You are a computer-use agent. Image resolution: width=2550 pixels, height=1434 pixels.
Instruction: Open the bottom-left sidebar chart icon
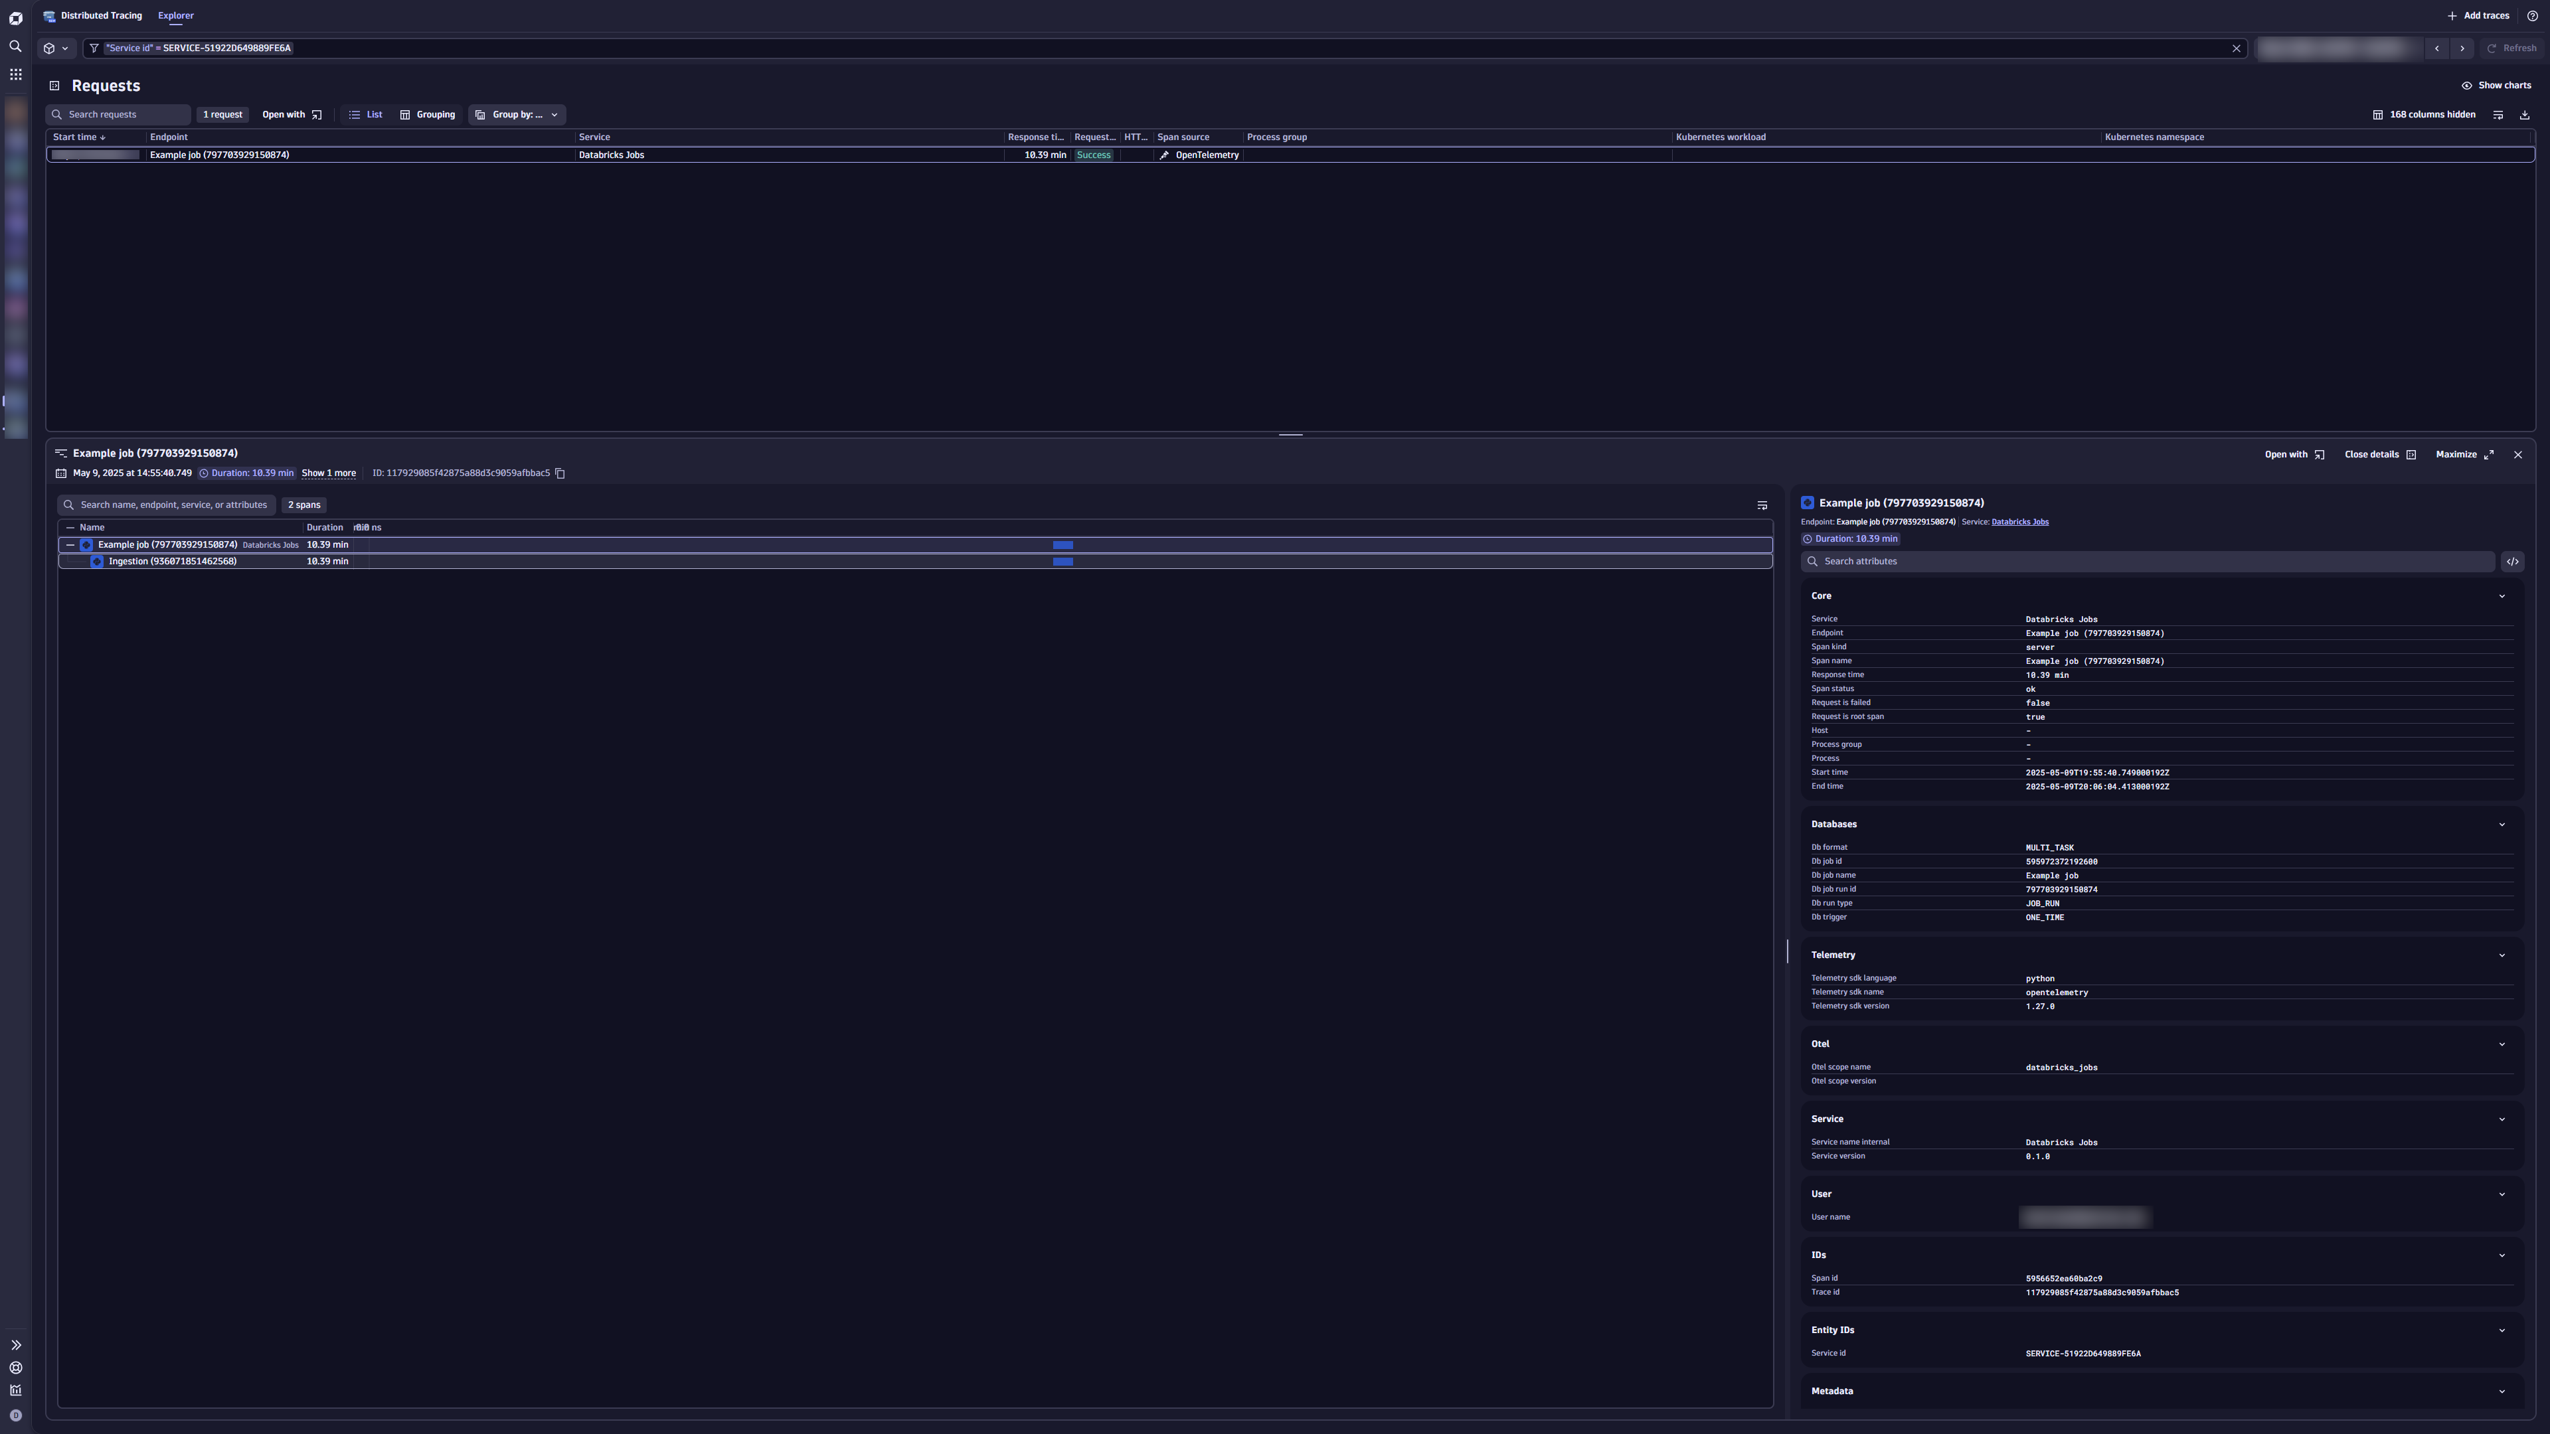tap(16, 1390)
